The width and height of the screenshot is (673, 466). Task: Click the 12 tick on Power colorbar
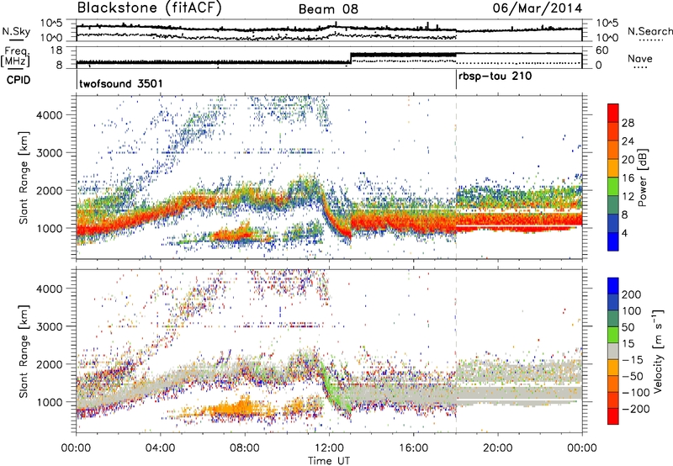pyautogui.click(x=628, y=197)
